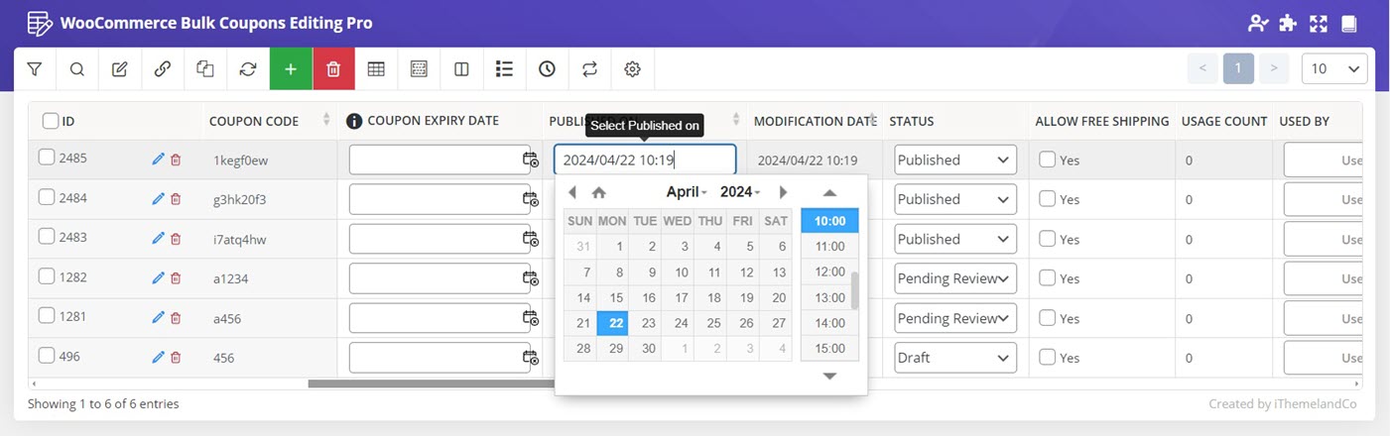Select all rows via ID header checkbox
The image size is (1390, 436).
pos(51,121)
